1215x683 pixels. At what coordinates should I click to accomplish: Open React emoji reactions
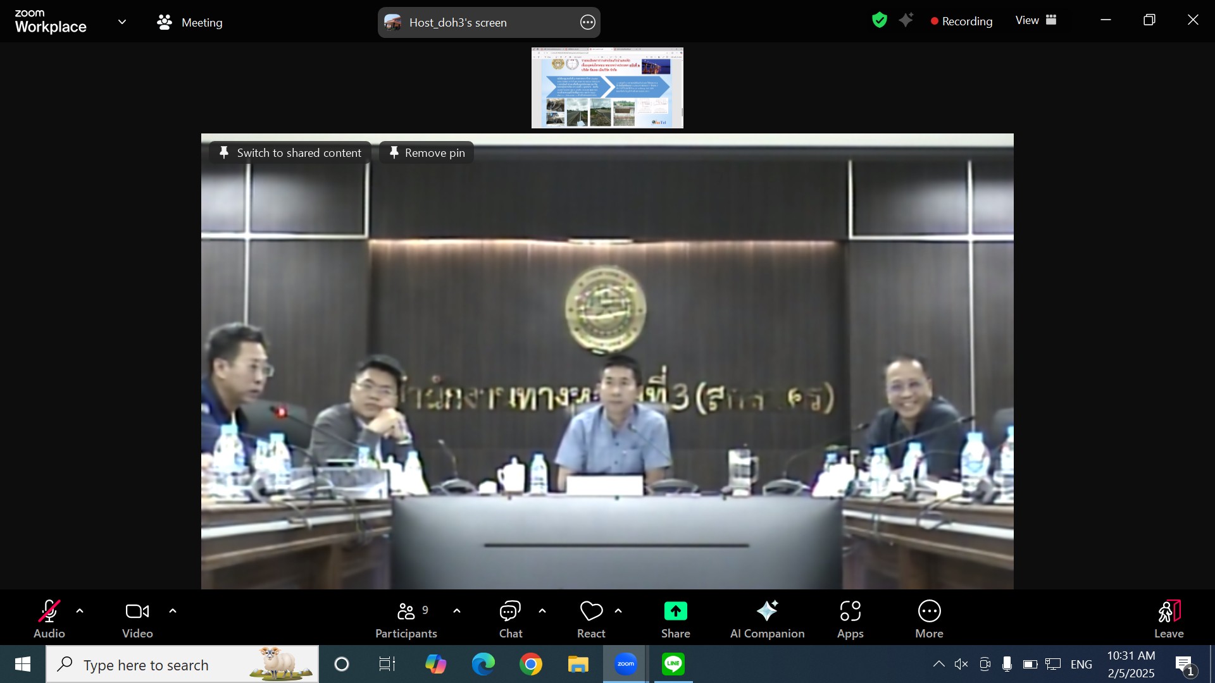pyautogui.click(x=591, y=618)
